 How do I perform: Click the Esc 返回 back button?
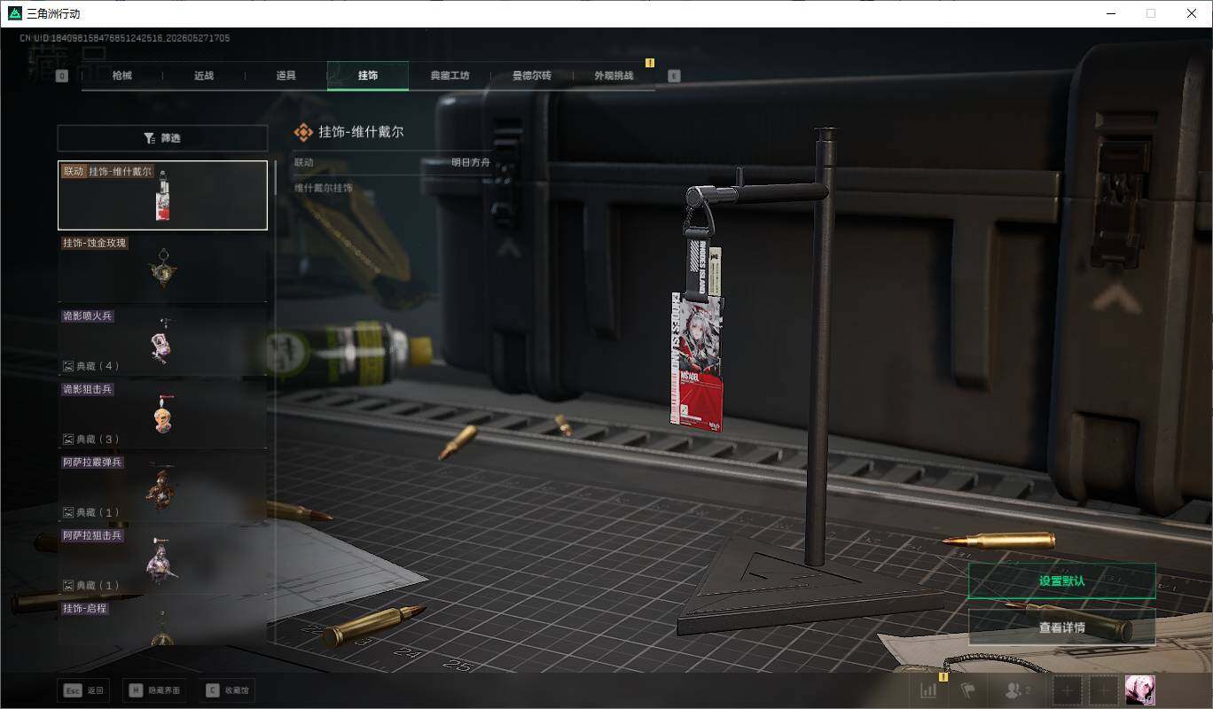click(x=83, y=690)
